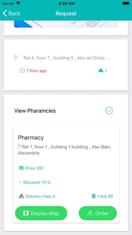The width and height of the screenshot is (132, 235).
Task: Tap the delivery bicycle icon beside Delivery Fees
Action: tap(21, 196)
